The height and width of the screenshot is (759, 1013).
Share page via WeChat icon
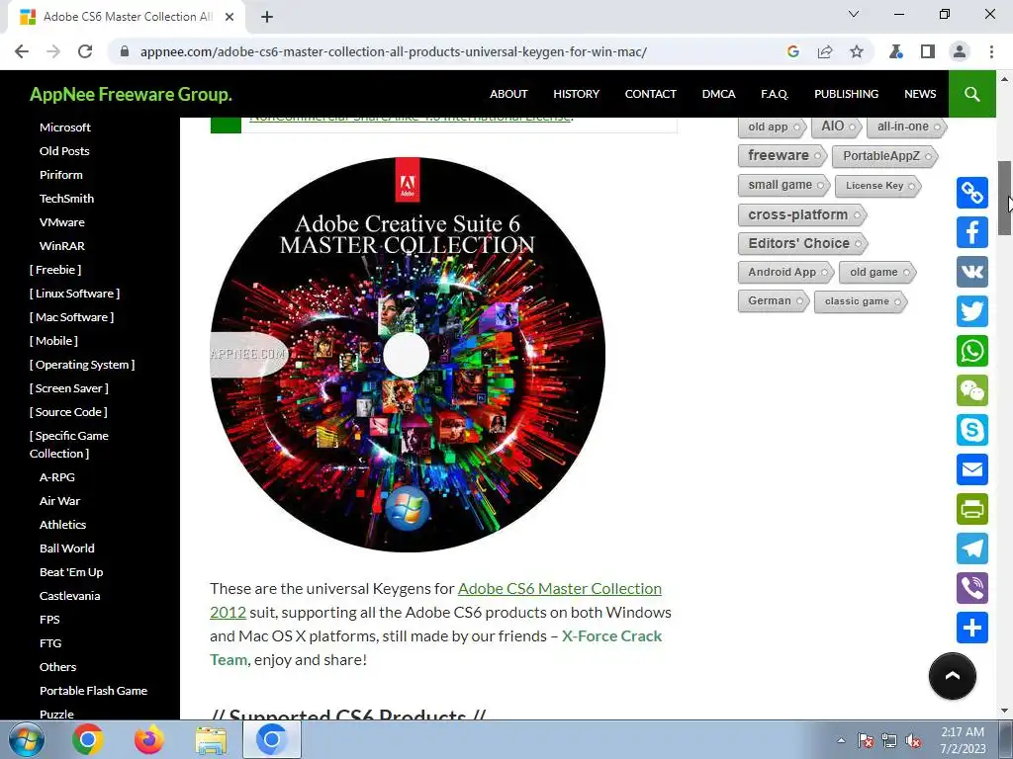[x=972, y=390]
